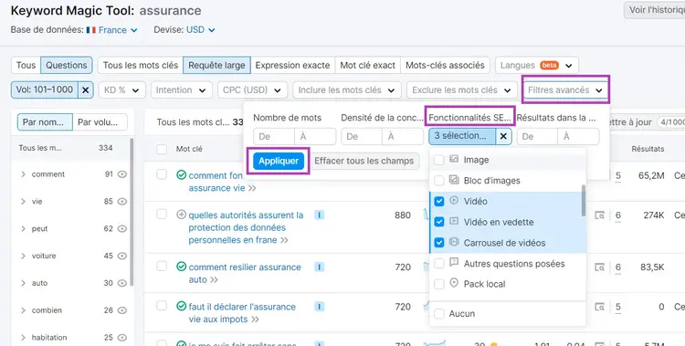Sort groups Par volume
This screenshot has width=685, height=346.
[x=100, y=122]
